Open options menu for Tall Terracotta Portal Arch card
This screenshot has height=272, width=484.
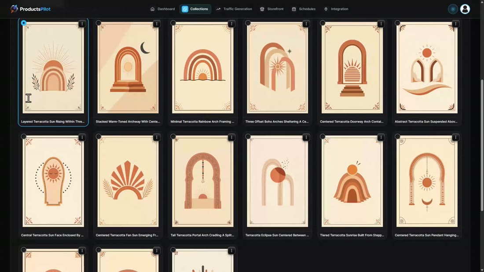[231, 137]
